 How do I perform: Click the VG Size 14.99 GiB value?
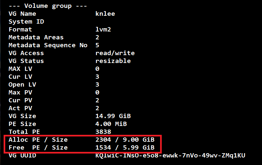(113, 116)
